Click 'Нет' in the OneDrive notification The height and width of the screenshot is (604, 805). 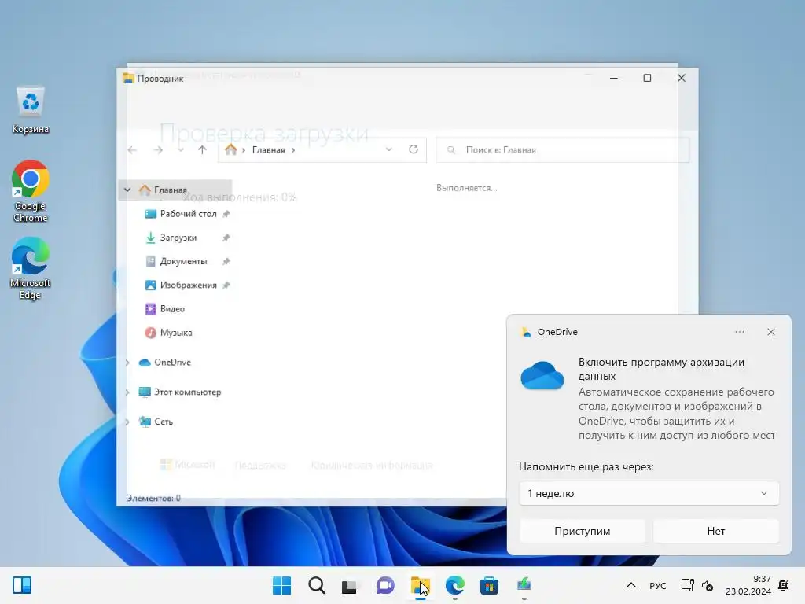[x=716, y=531]
